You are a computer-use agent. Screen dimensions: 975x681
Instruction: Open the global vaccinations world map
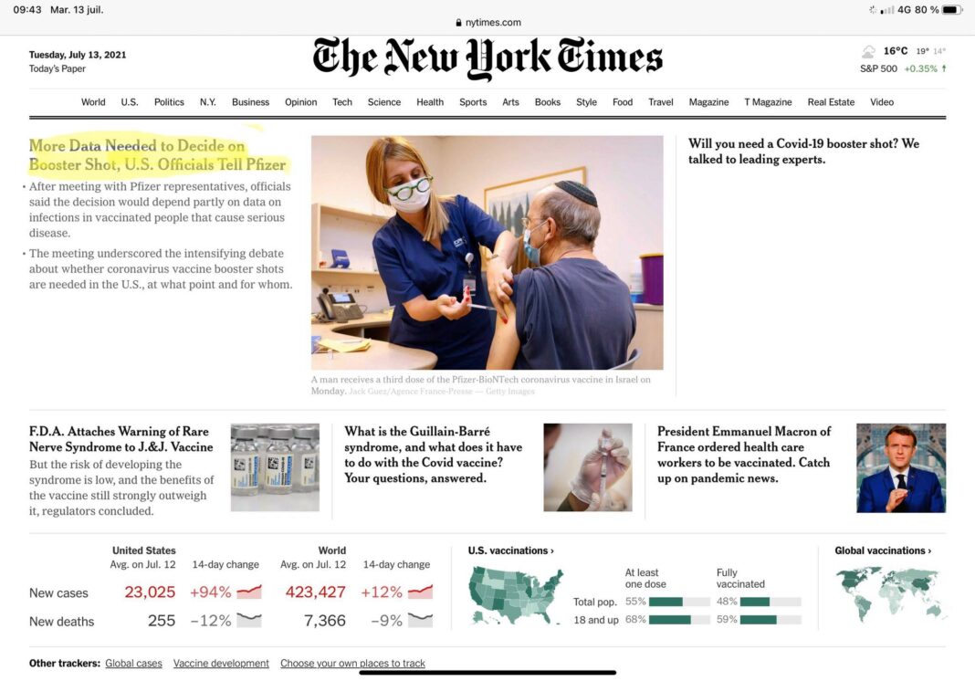coord(890,594)
